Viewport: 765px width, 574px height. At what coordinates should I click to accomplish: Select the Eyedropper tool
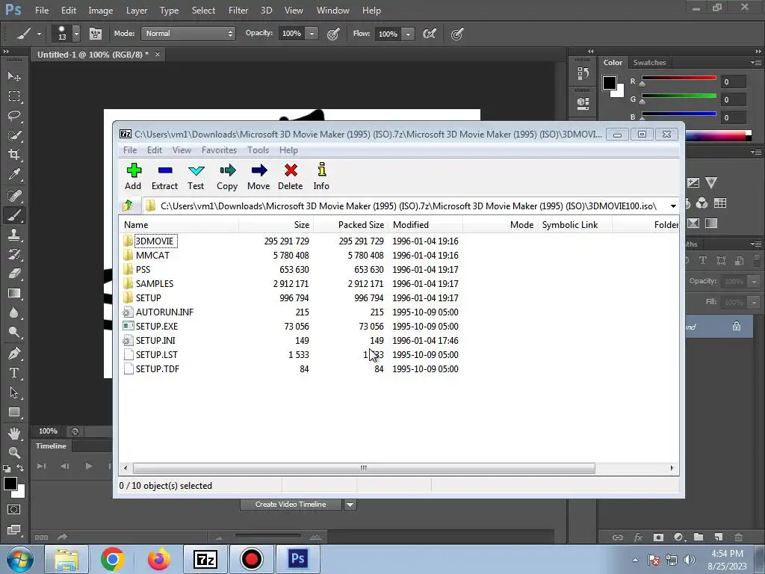[14, 175]
